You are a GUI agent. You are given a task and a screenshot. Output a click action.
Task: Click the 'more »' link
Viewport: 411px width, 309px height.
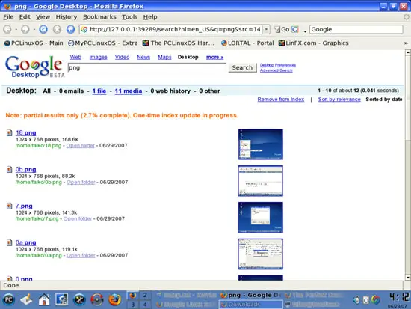tap(214, 57)
